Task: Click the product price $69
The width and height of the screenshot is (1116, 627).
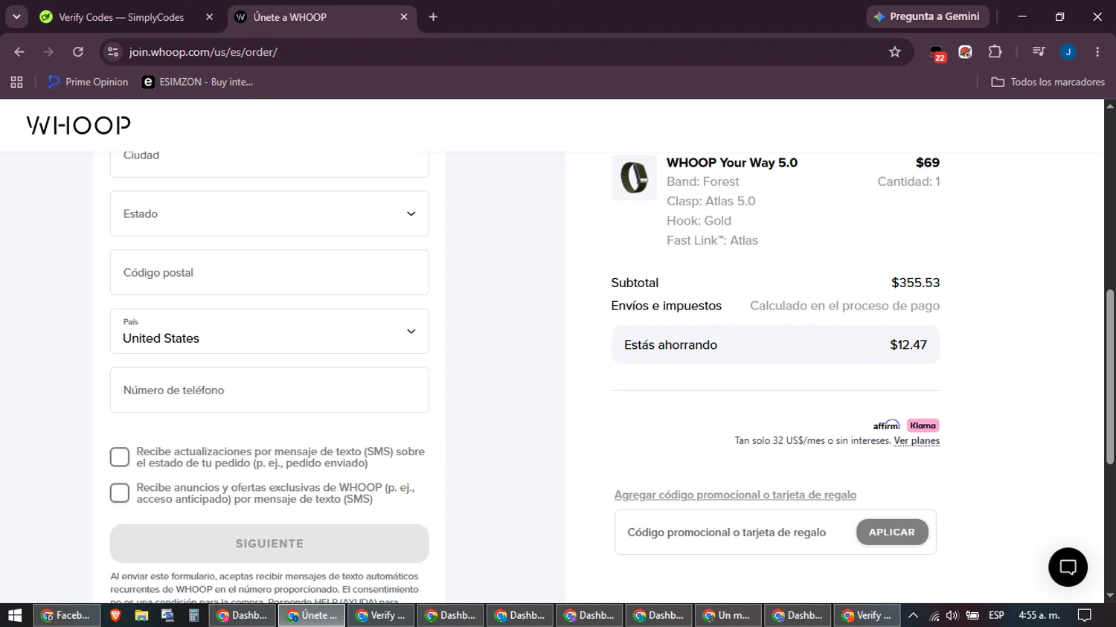Action: click(928, 163)
